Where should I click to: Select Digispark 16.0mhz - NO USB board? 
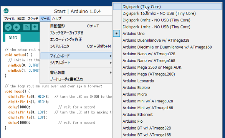(167, 13)
